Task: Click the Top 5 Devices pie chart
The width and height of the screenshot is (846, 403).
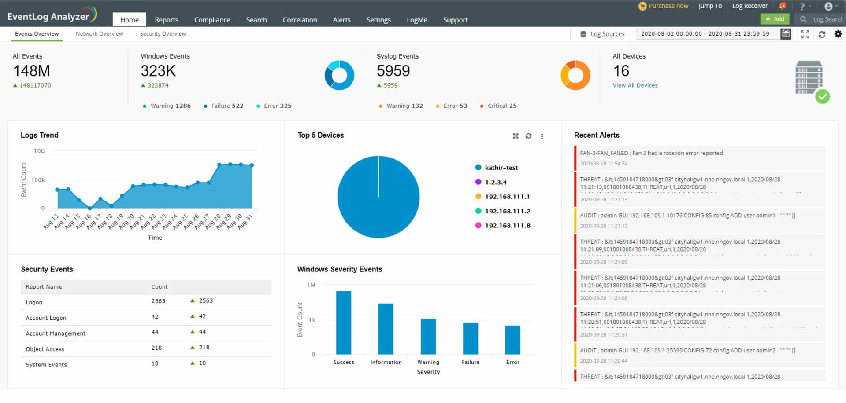Action: (x=378, y=197)
